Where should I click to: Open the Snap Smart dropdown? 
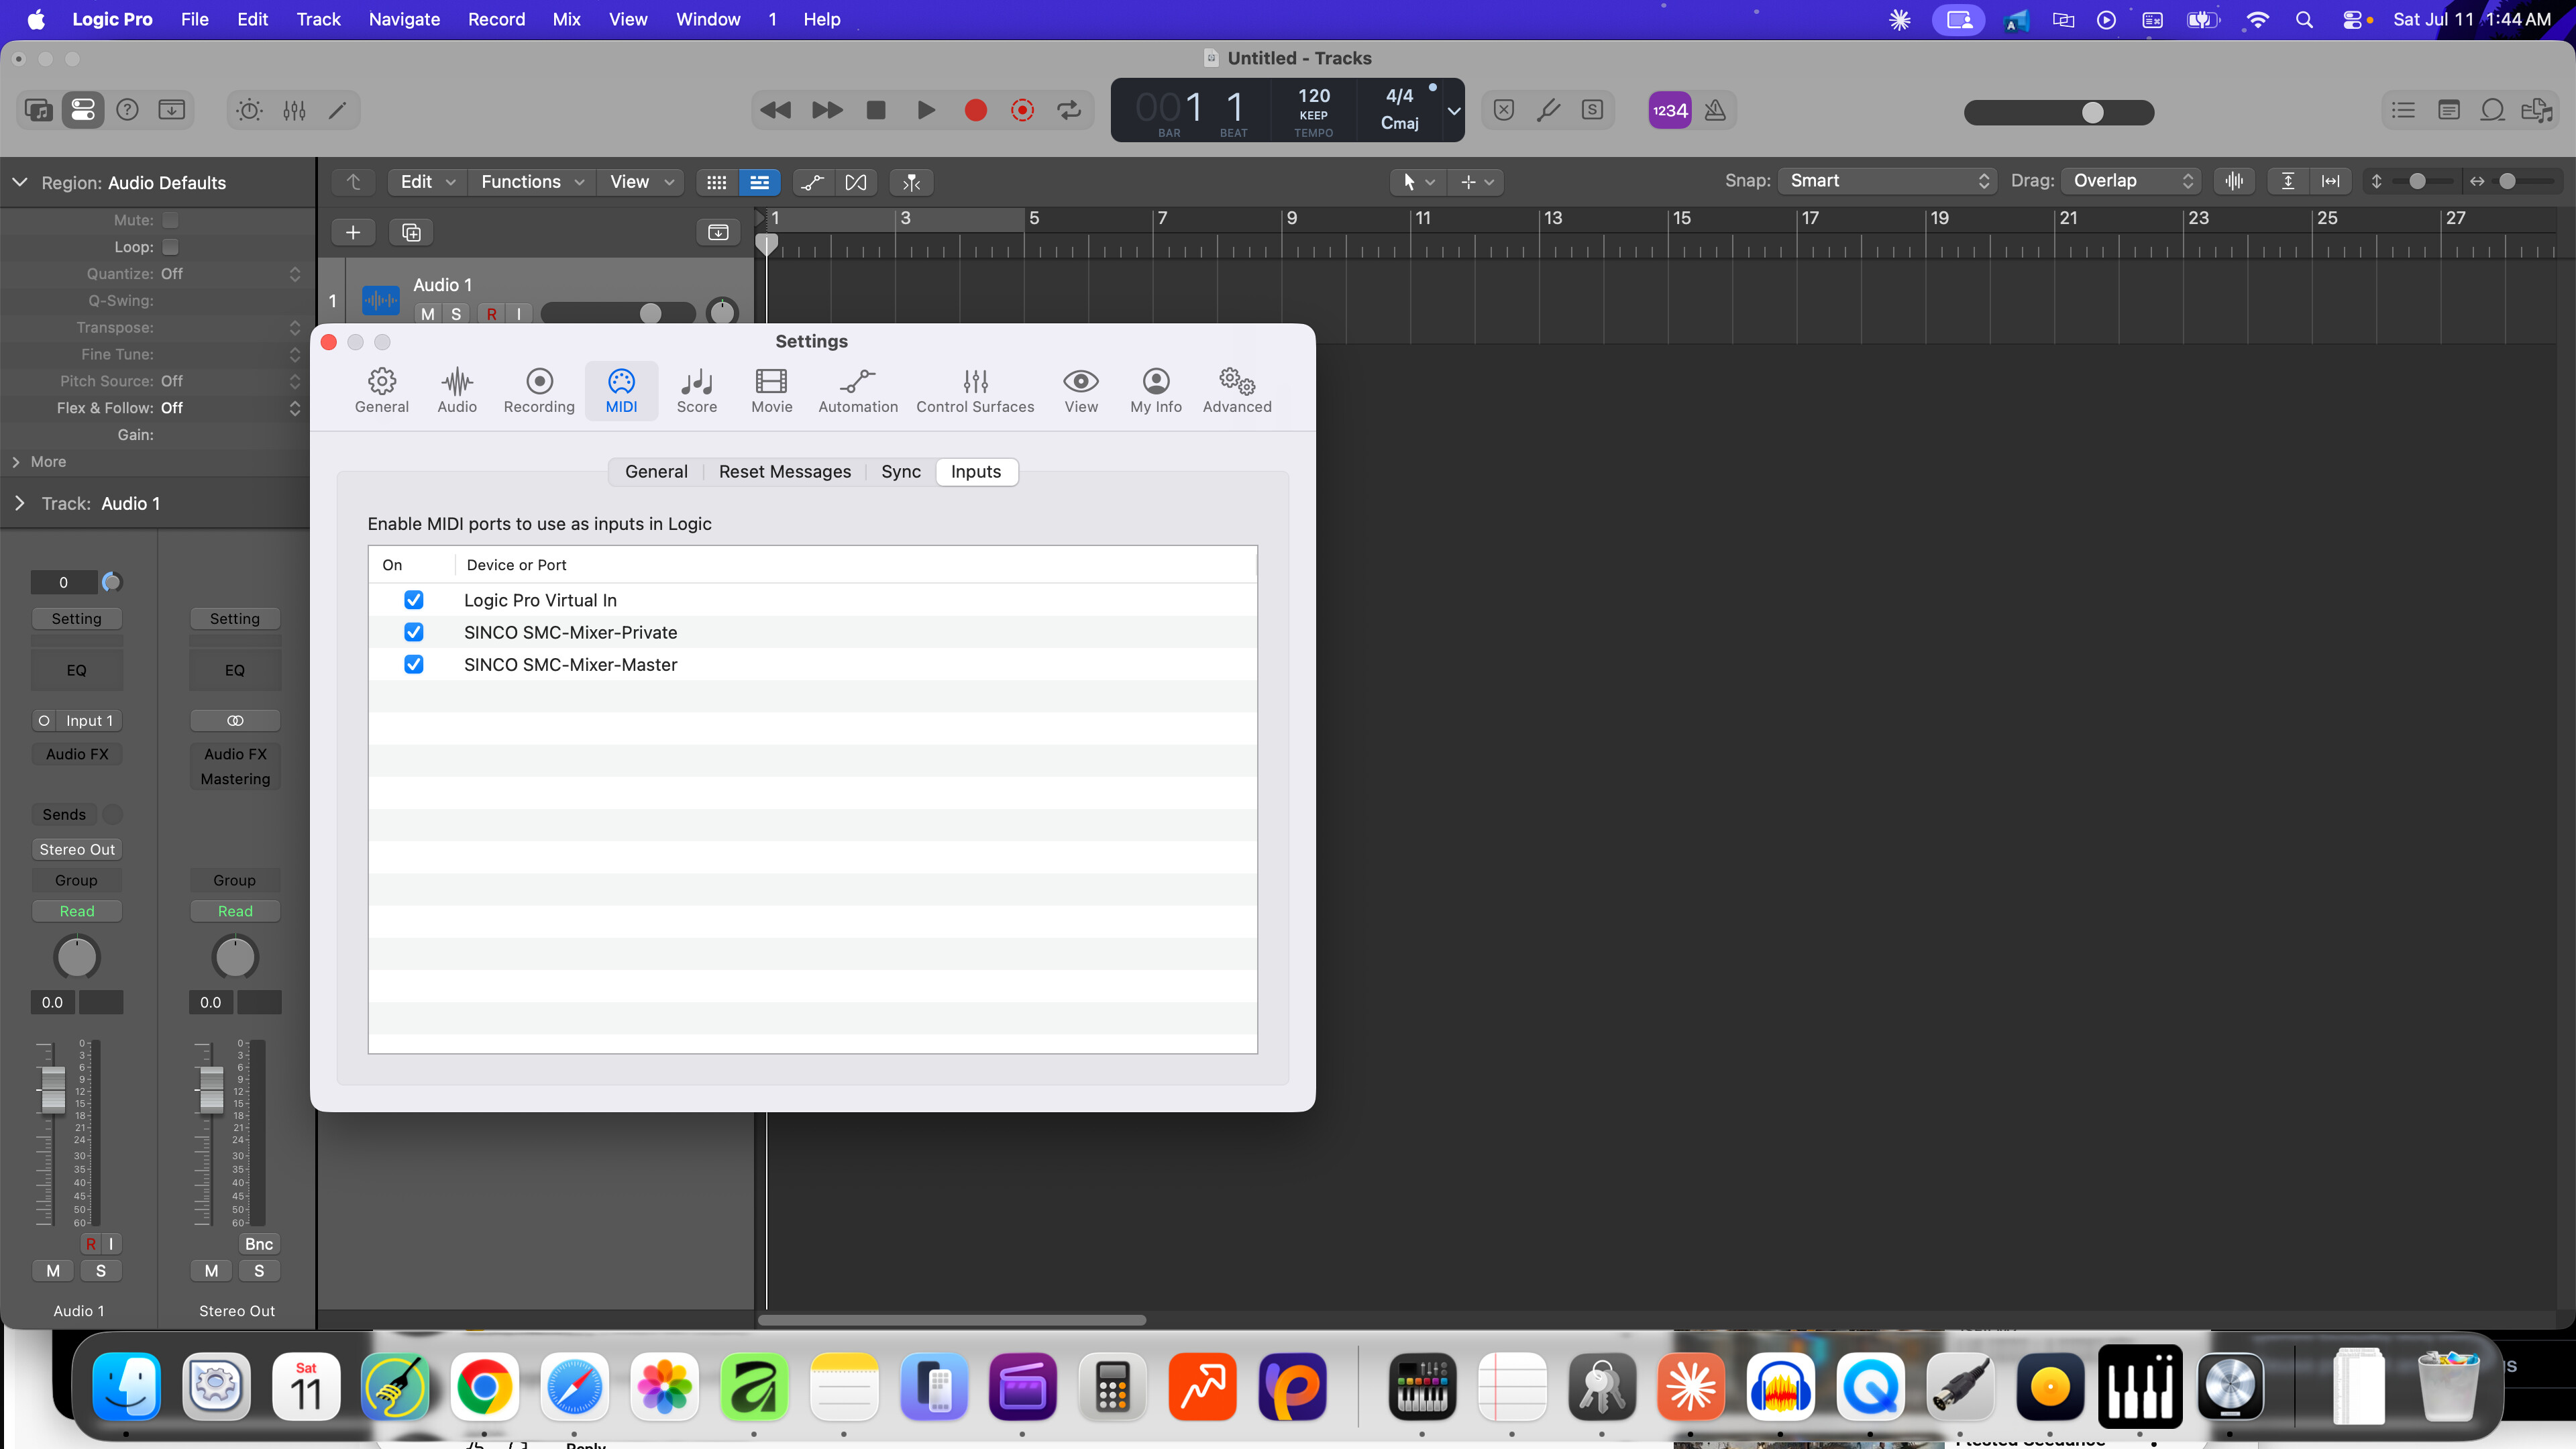coord(1887,181)
